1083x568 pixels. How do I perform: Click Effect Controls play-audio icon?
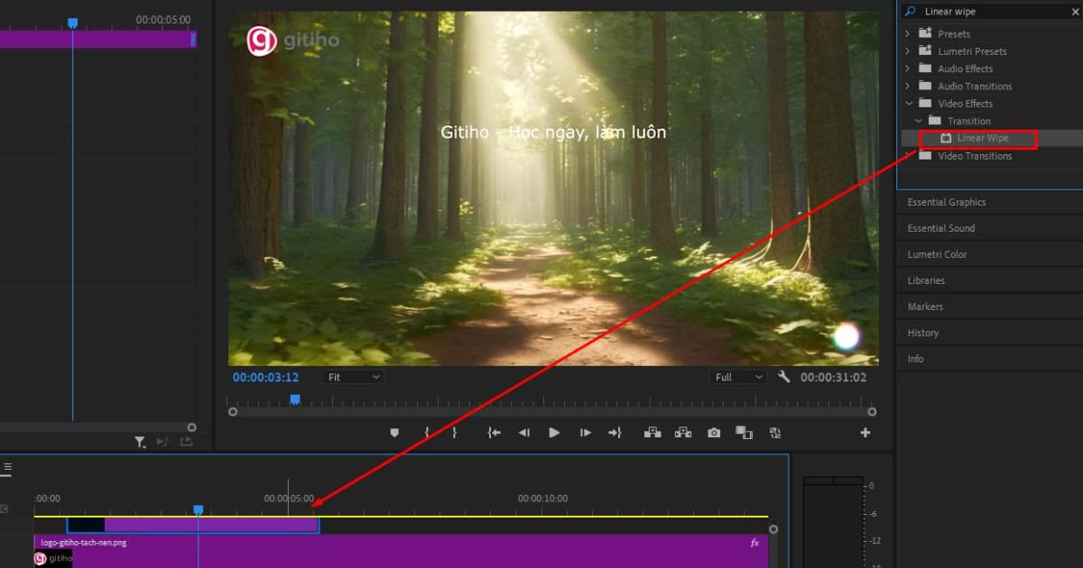162,442
